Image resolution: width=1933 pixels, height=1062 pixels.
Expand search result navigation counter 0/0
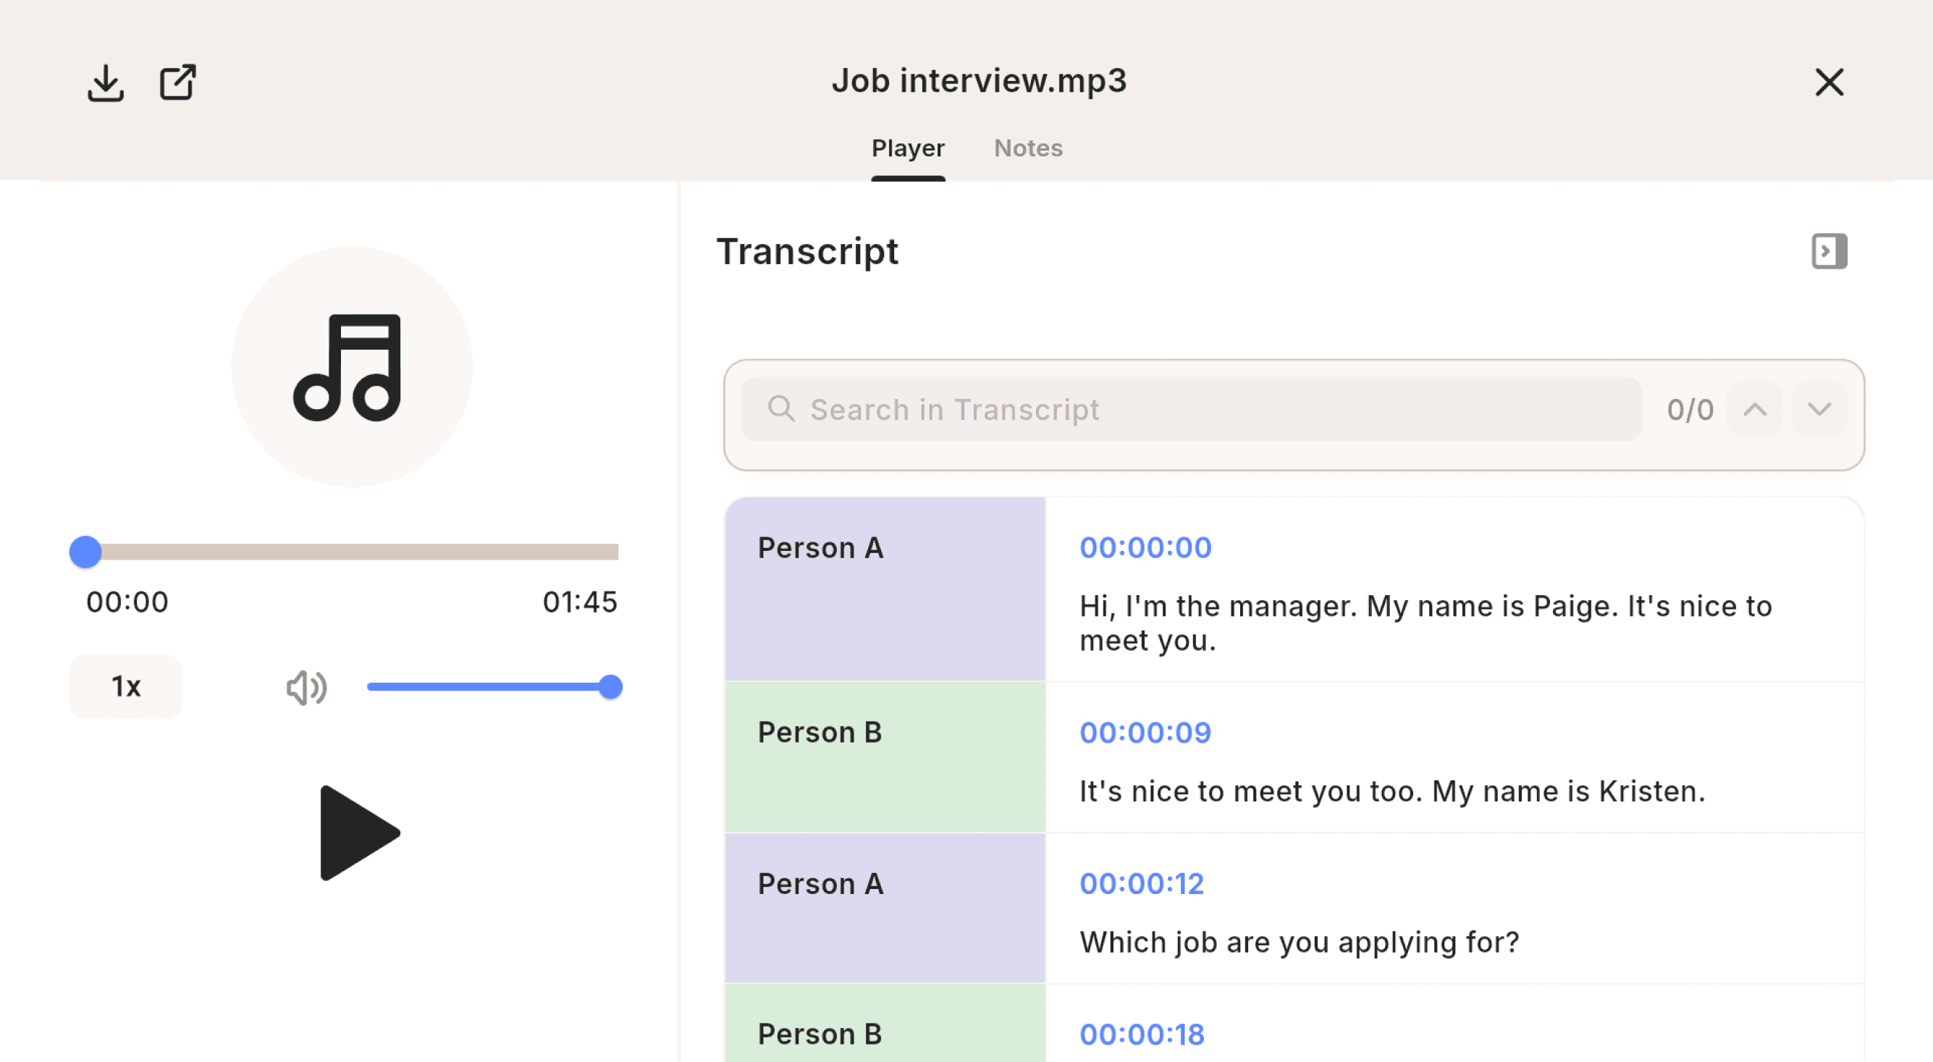1689,409
